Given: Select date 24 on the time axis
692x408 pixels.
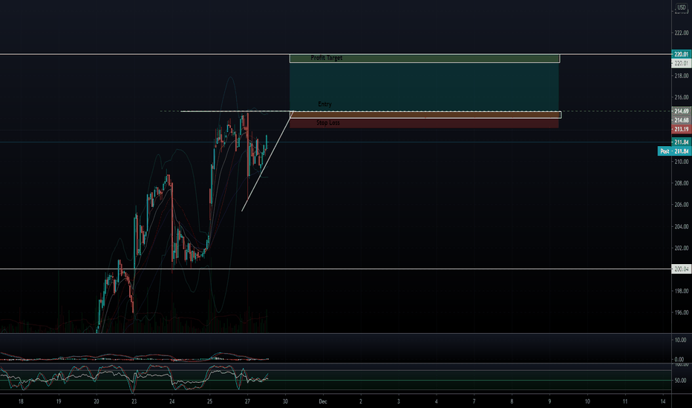Looking at the screenshot, I should [x=172, y=401].
